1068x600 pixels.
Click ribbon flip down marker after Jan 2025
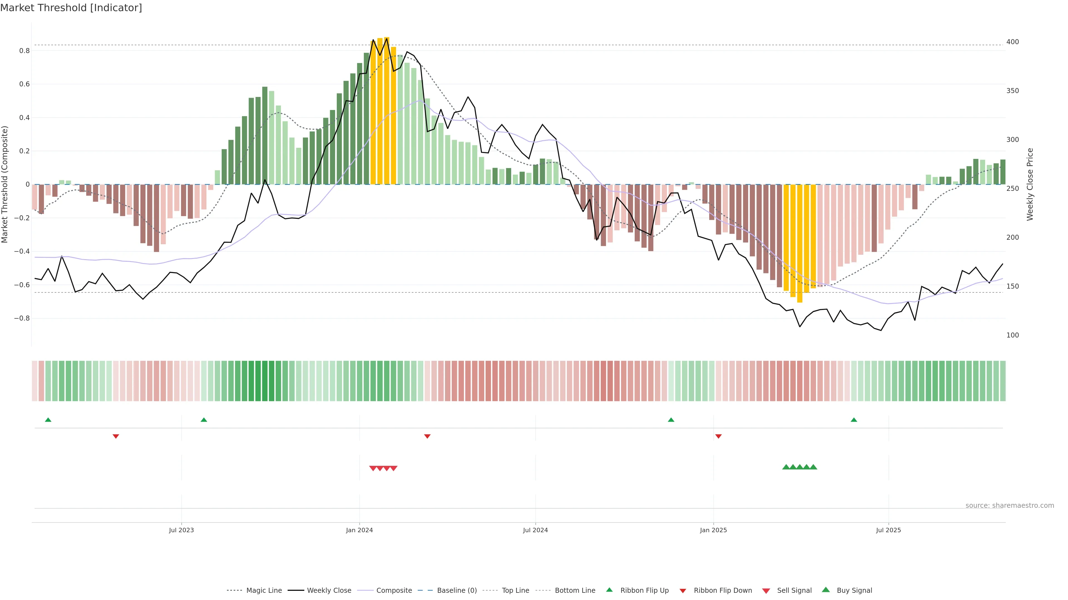pyautogui.click(x=718, y=436)
